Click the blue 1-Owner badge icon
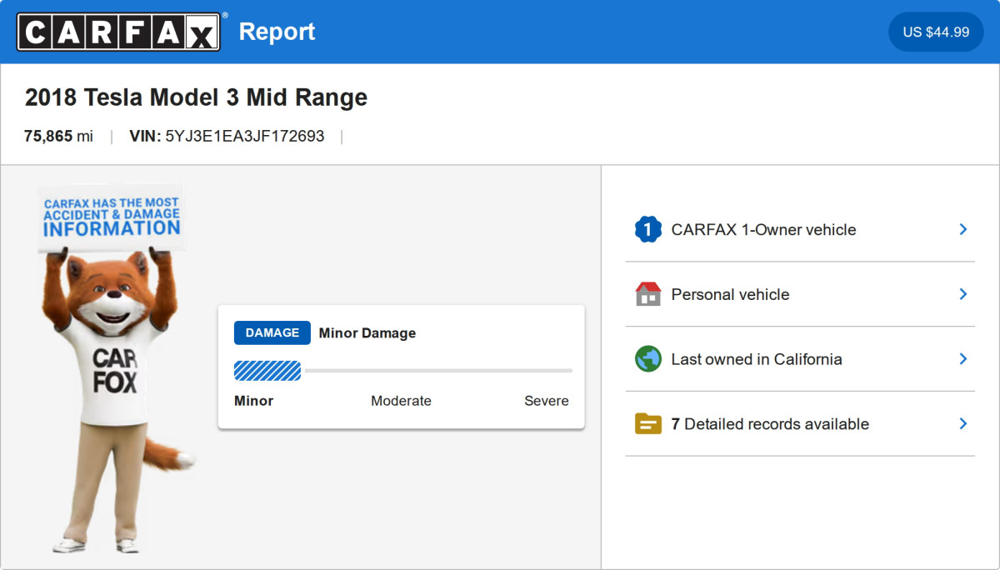The width and height of the screenshot is (1000, 570). [647, 229]
